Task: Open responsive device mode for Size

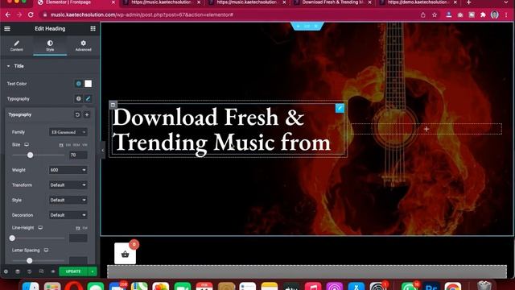Action: click(x=27, y=145)
